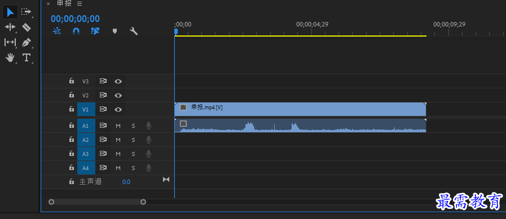Solo track A4
This screenshot has height=219, width=506.
point(133,168)
